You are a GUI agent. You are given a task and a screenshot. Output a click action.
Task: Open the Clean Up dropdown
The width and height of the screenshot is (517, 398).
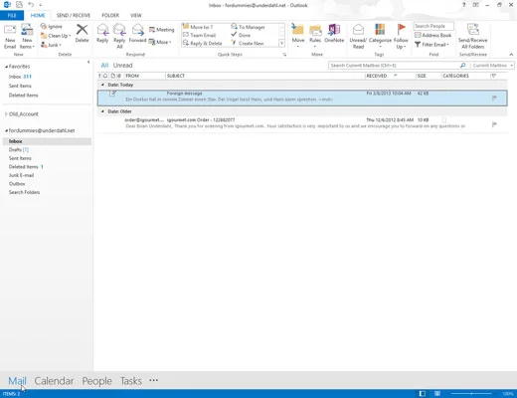point(56,36)
